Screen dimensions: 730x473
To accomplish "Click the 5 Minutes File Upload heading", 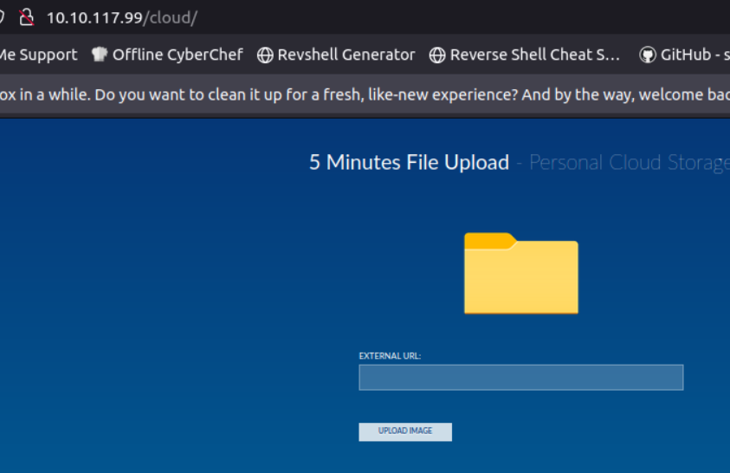I will (409, 162).
